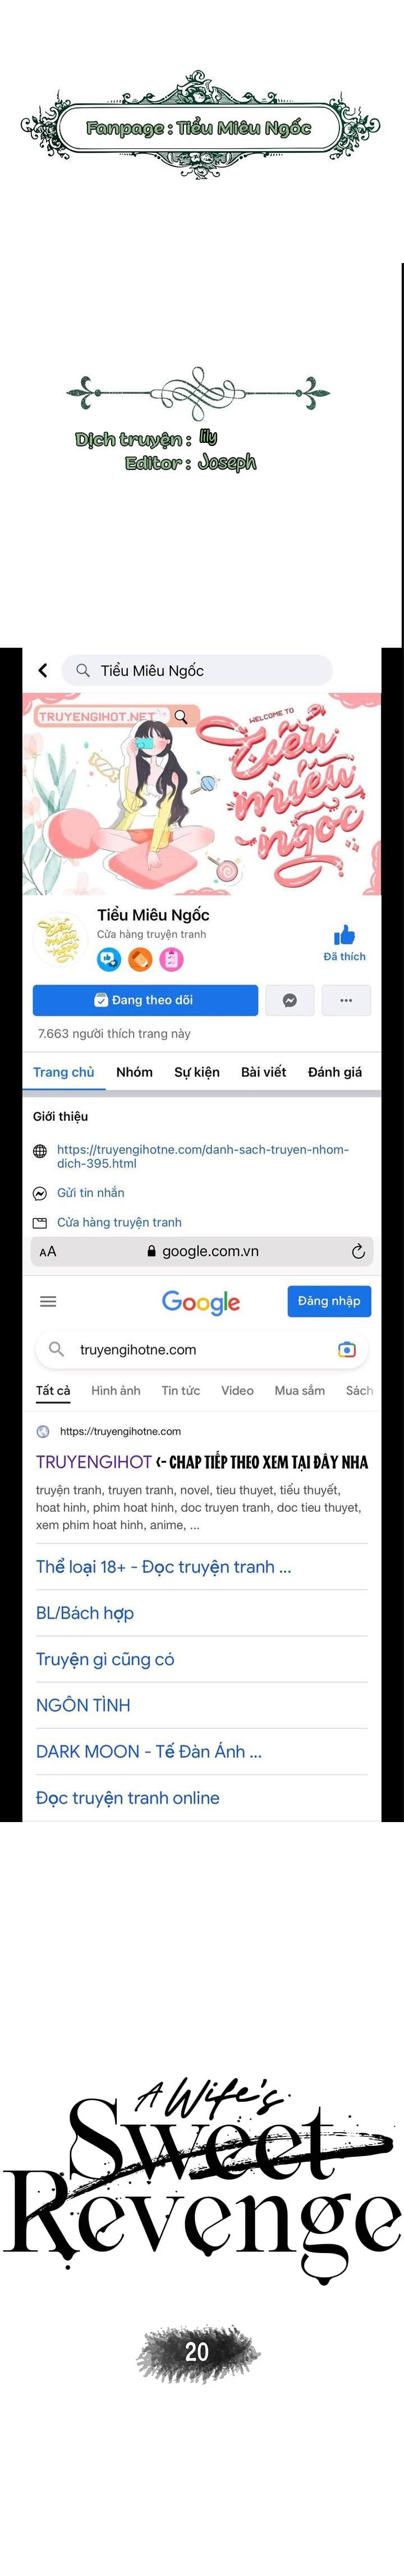The image size is (404, 2576).
Task: Click the truyengihotne.com Google search box
Action: coord(202,1350)
